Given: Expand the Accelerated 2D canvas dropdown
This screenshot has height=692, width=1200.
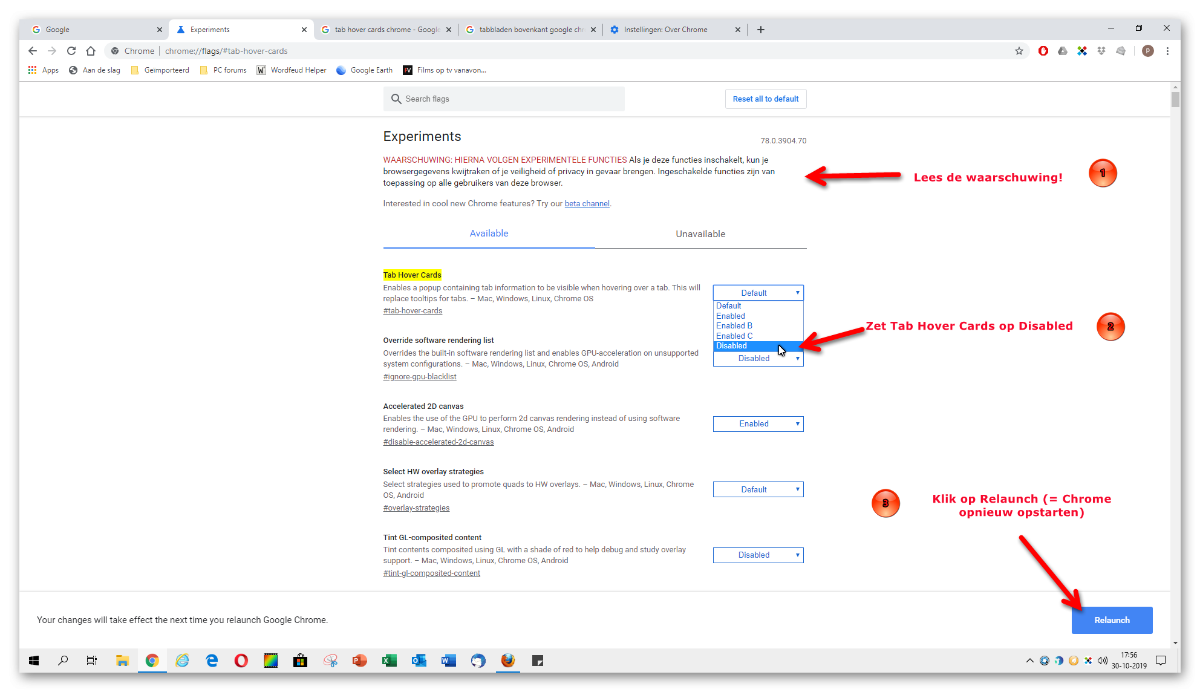Looking at the screenshot, I should coord(758,424).
